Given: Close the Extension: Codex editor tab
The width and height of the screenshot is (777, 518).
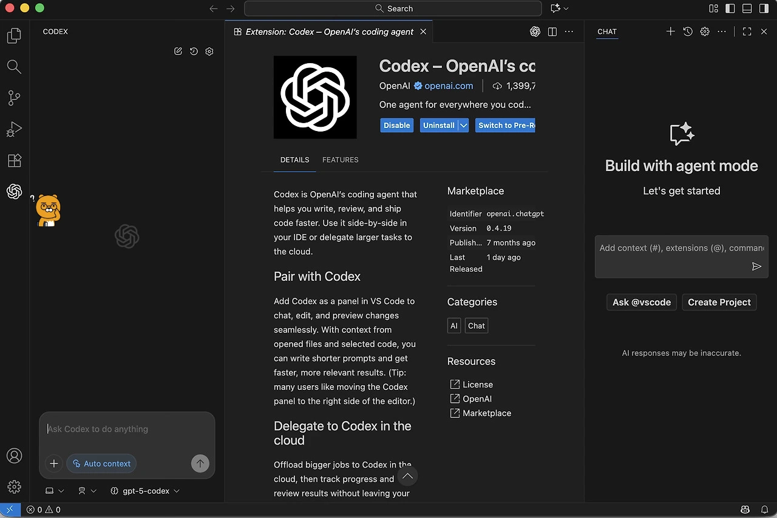Looking at the screenshot, I should tap(423, 32).
